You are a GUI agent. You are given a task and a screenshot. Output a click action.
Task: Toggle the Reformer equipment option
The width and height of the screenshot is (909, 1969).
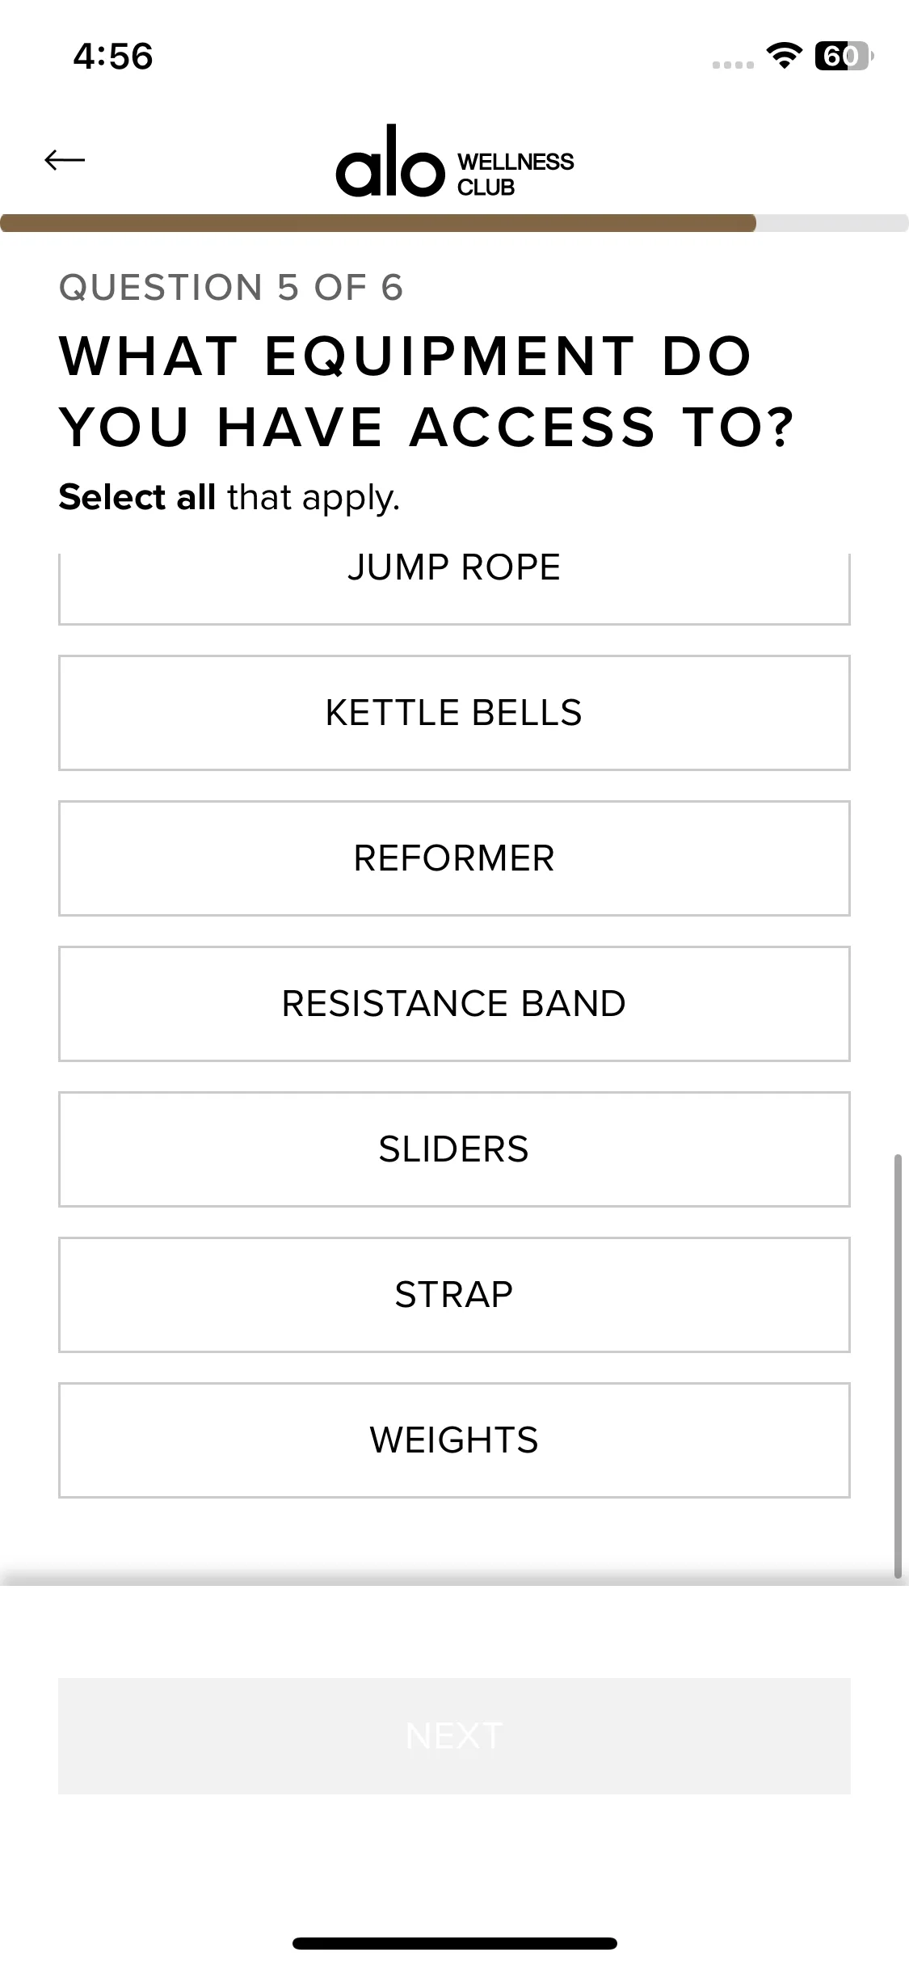[x=454, y=858]
